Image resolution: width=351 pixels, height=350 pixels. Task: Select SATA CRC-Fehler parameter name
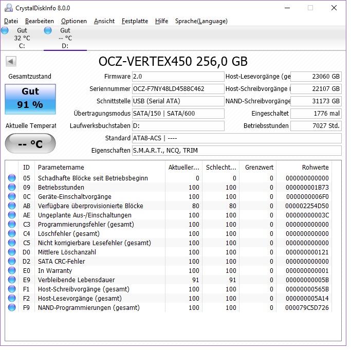pos(61,262)
